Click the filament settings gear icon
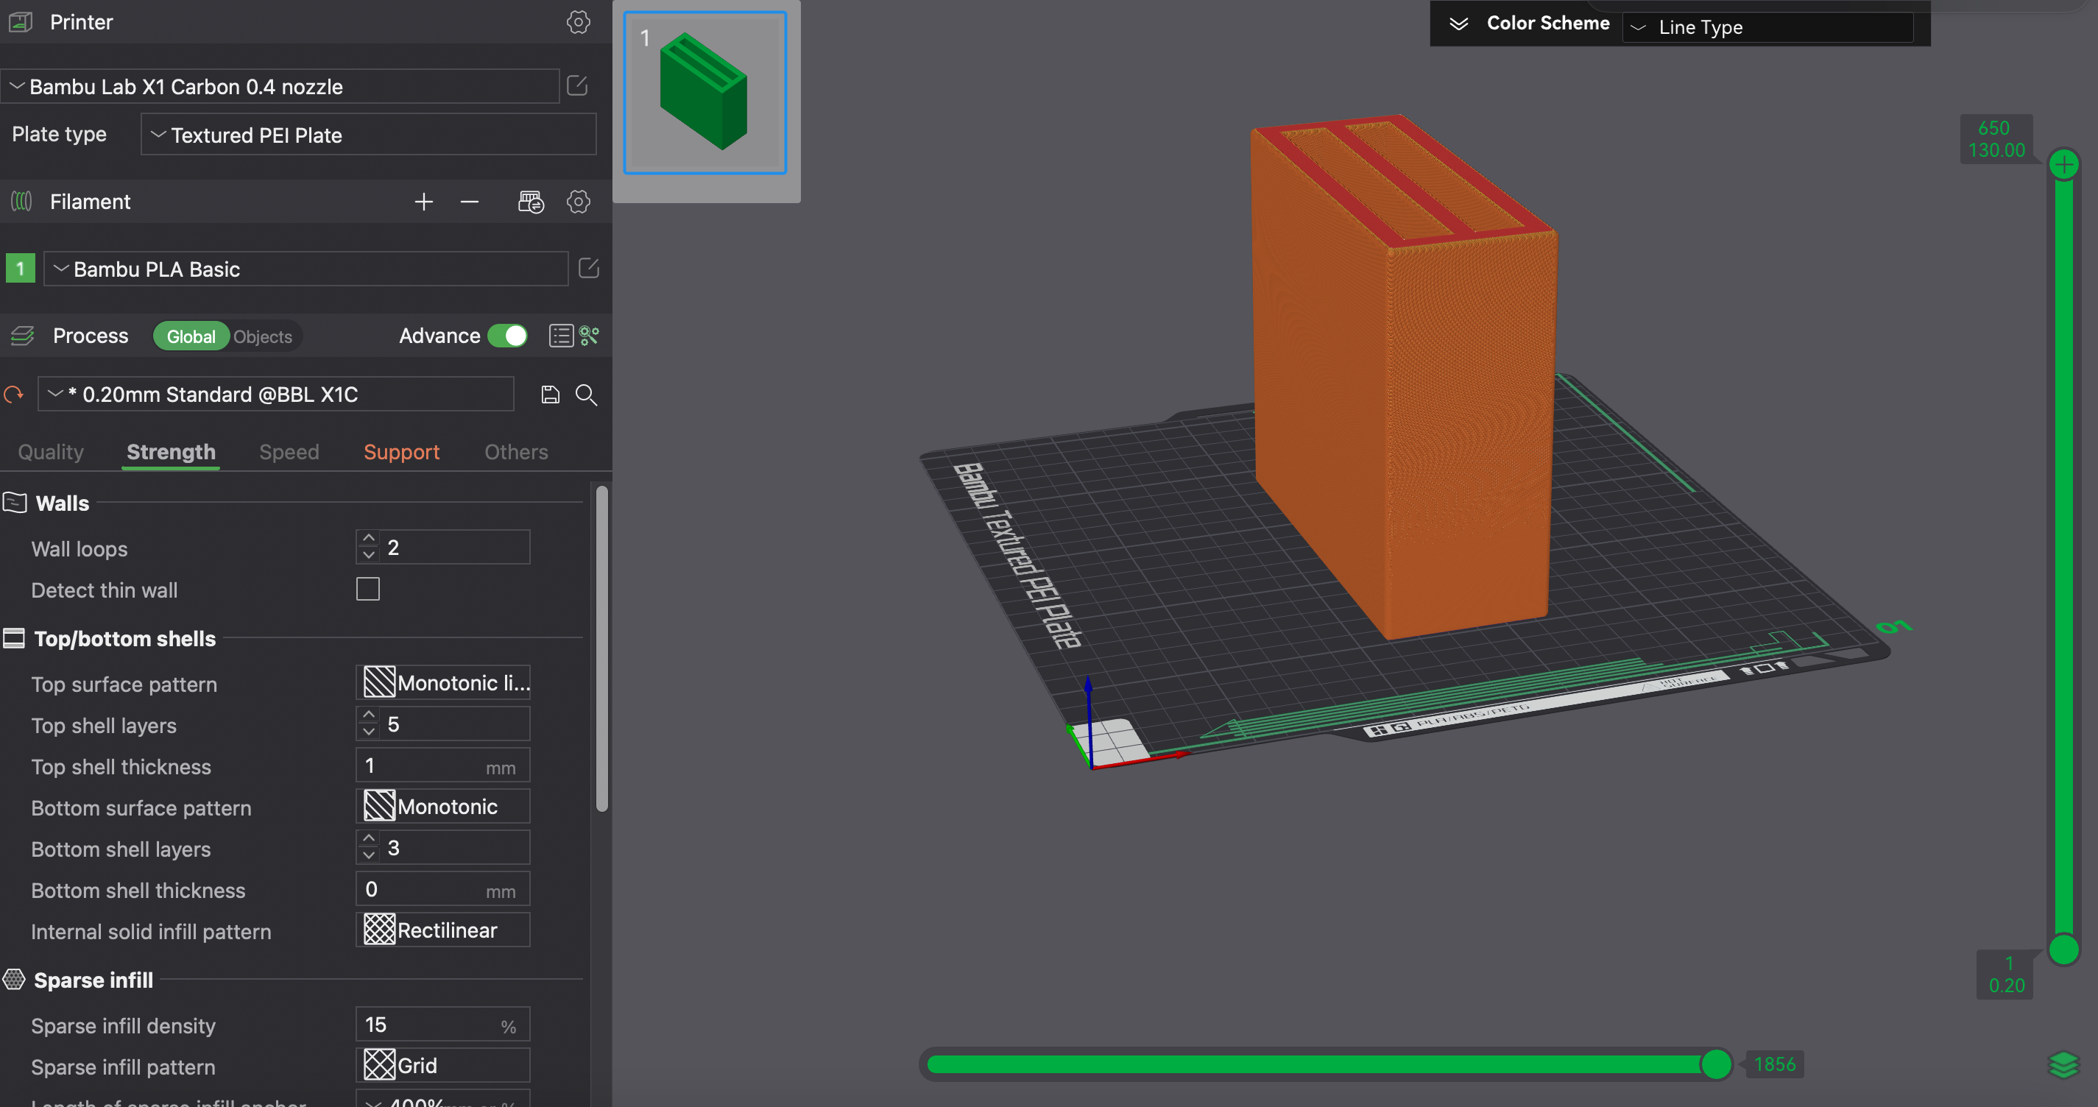2098x1107 pixels. 580,201
